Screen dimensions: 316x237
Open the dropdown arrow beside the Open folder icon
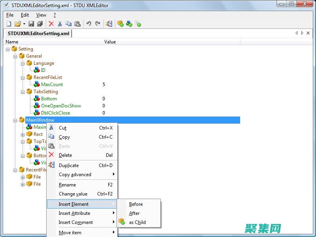point(24,24)
